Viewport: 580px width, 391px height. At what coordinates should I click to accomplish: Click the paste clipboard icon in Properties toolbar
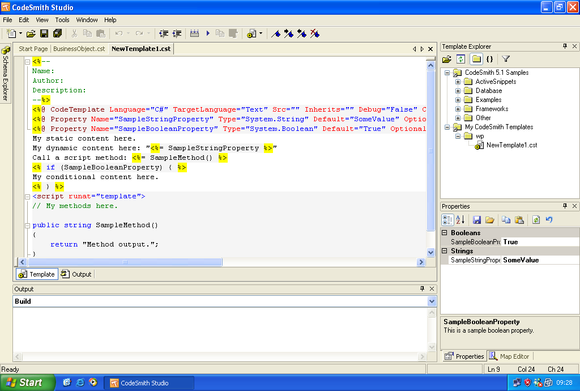coord(519,220)
